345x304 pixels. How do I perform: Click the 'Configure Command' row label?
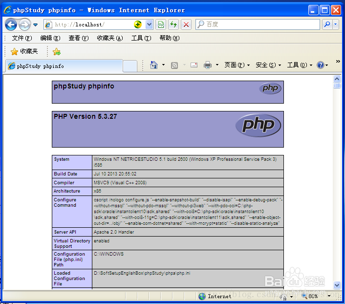tap(65, 202)
